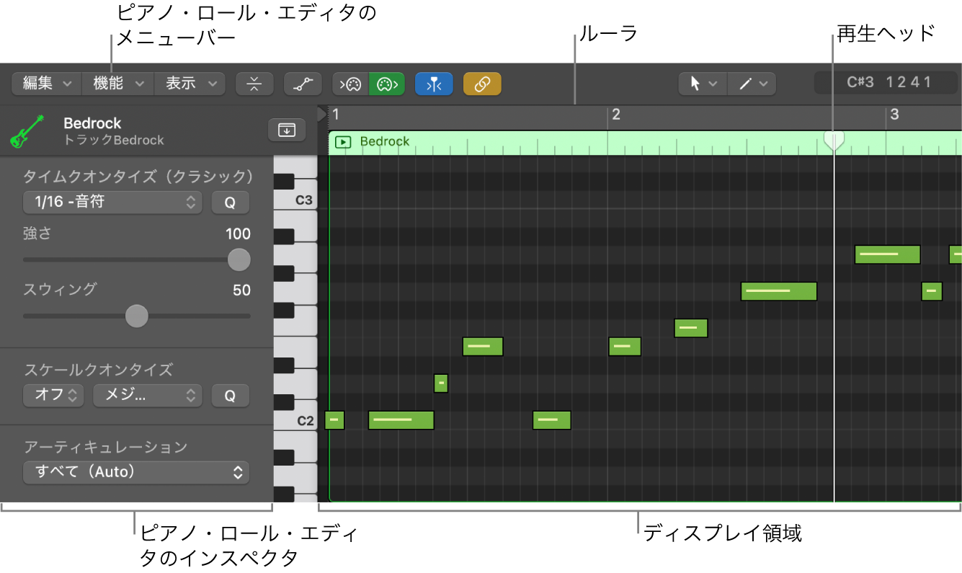Screen dimensions: 962x573
Task: Click the yellow Link button
Action: pos(482,84)
